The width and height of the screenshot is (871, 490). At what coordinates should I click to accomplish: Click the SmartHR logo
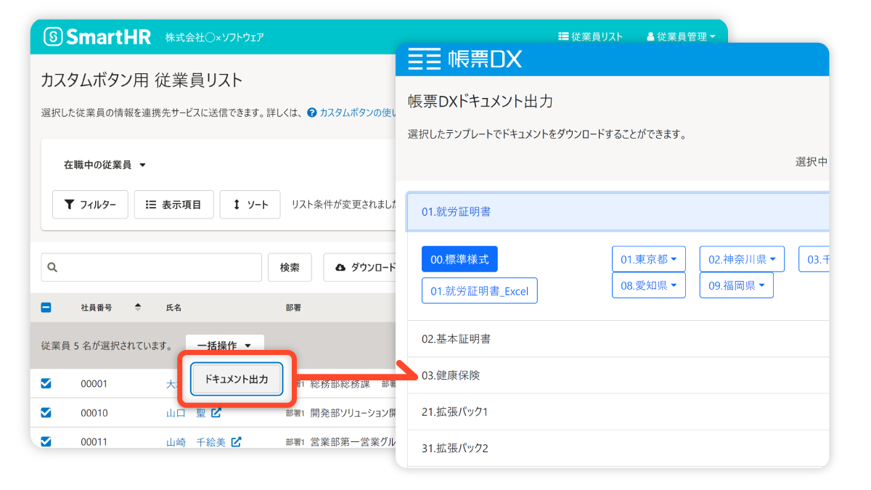click(x=97, y=37)
